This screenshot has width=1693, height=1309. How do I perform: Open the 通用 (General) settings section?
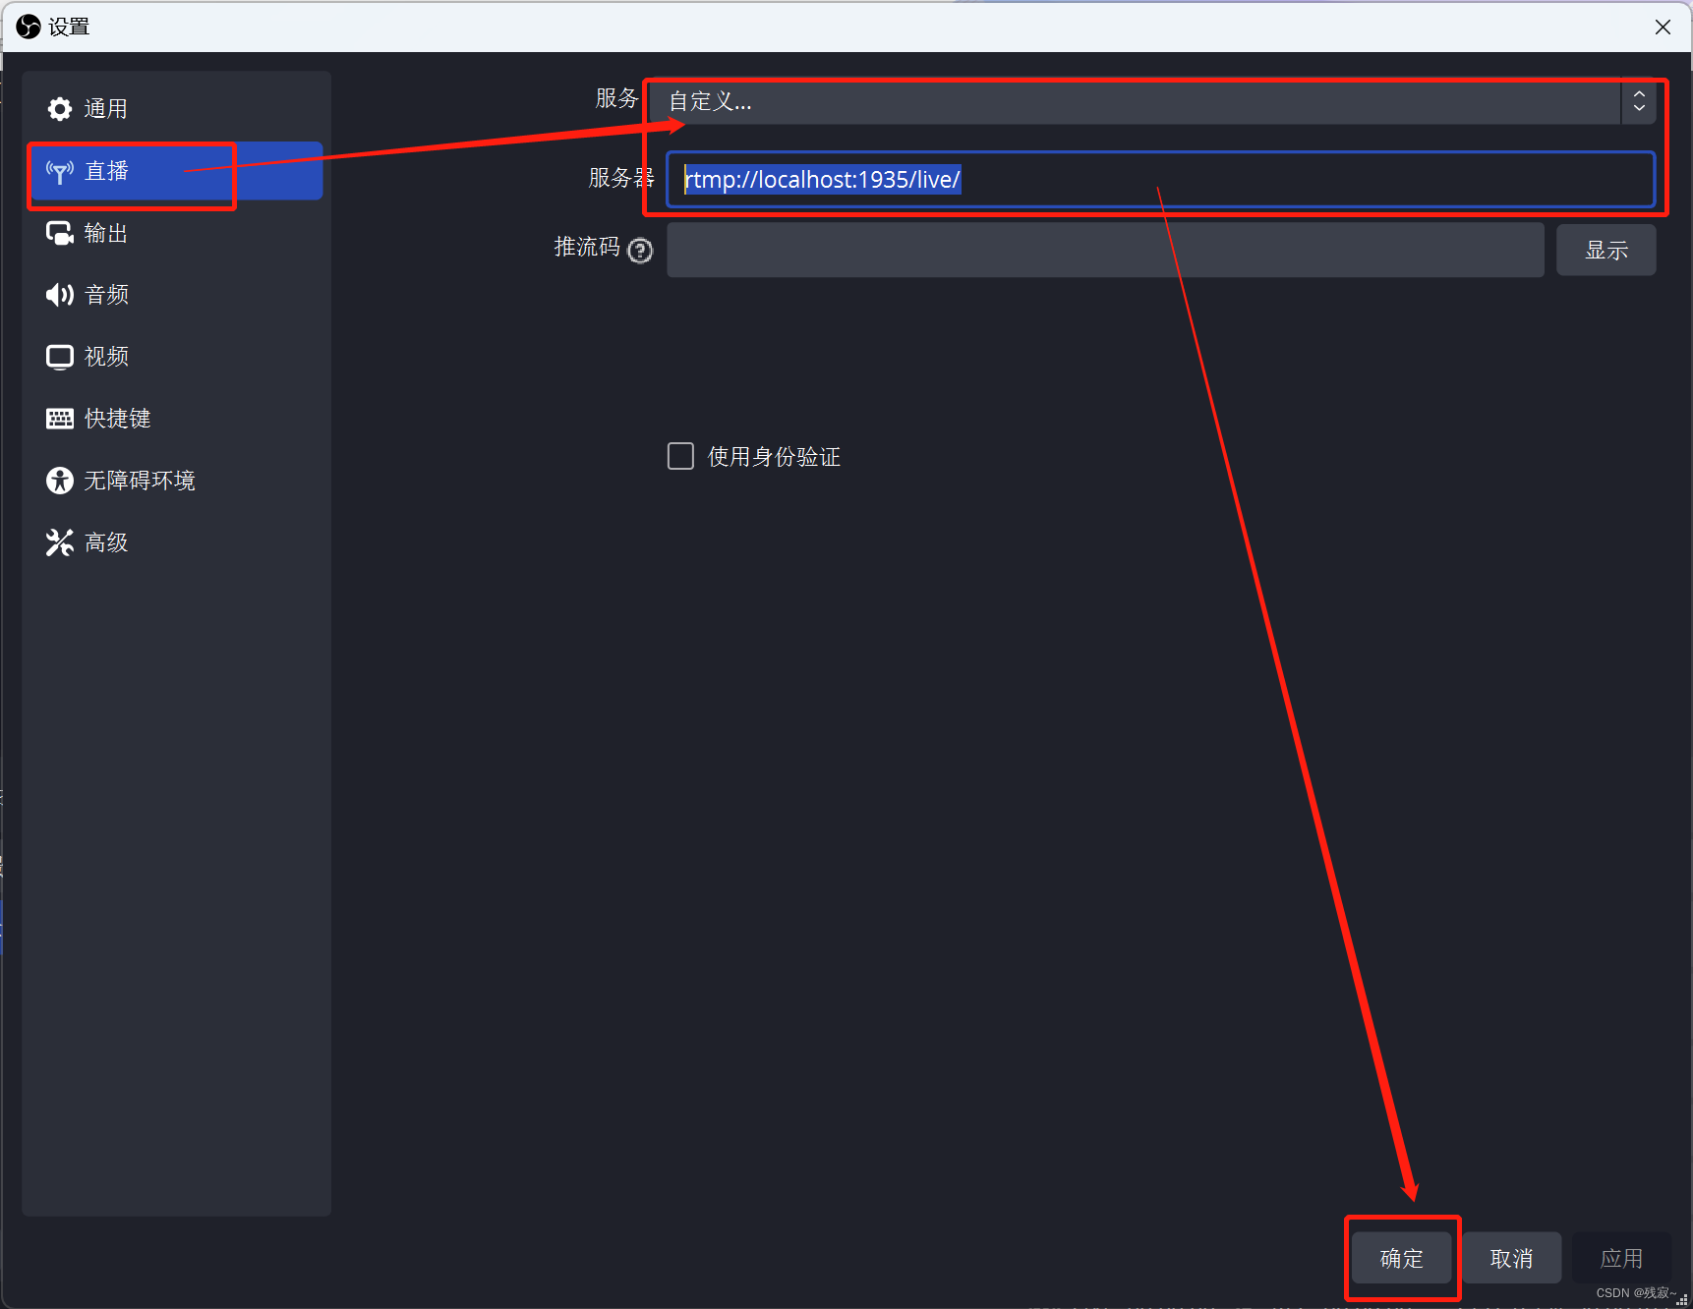click(104, 108)
